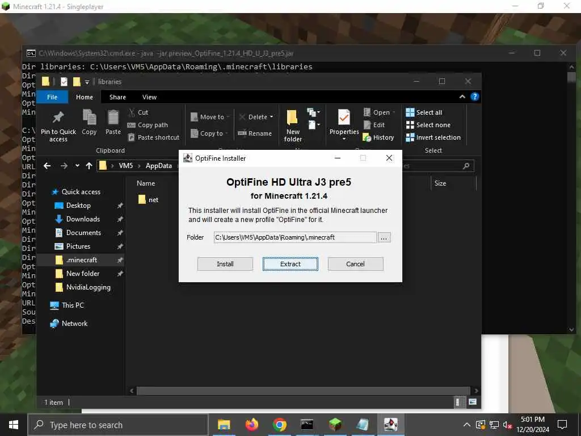Click the search magnifier in Explorer

tap(466, 166)
